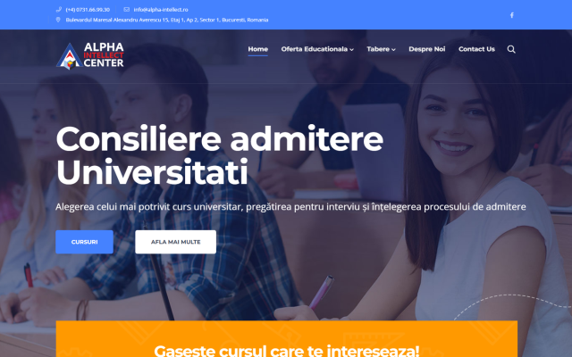
Task: Open the search magnifier icon
Action: point(511,49)
